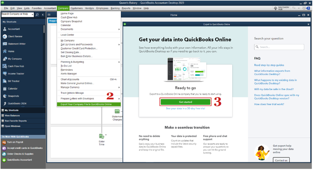Open What information exports from QuickBooks Desktop link
The width and height of the screenshot is (313, 170).
[x=272, y=73]
